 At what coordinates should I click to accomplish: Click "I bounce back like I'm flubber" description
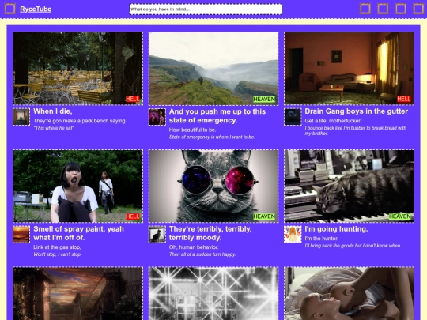pos(355,131)
